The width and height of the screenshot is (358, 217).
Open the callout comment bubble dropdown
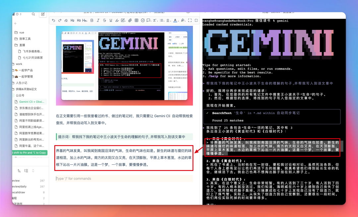pos(149,20)
